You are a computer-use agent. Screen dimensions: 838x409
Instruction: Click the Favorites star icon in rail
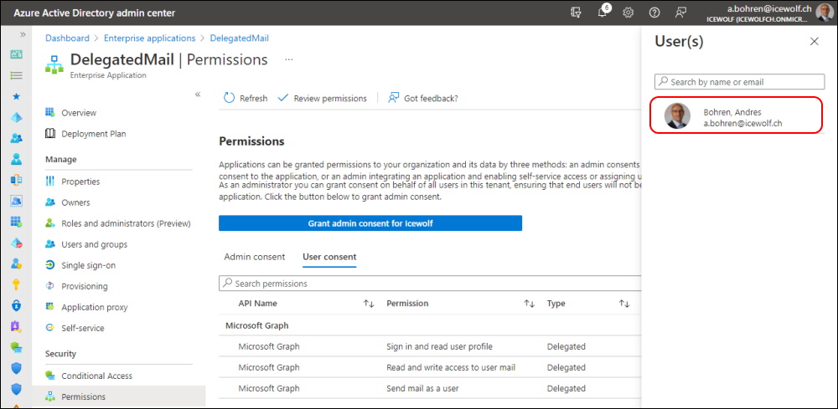[17, 96]
